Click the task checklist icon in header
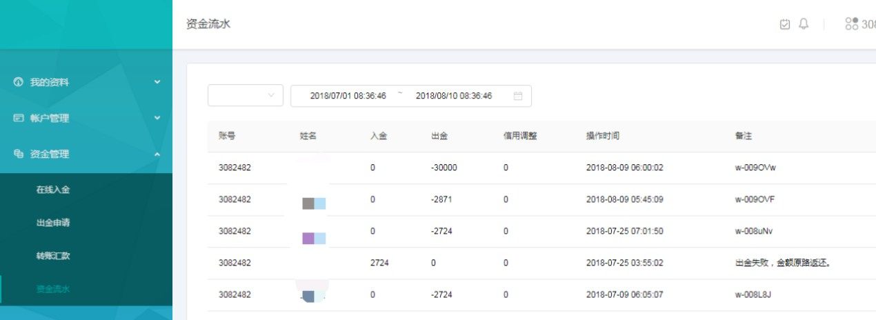The image size is (876, 320). [785, 24]
